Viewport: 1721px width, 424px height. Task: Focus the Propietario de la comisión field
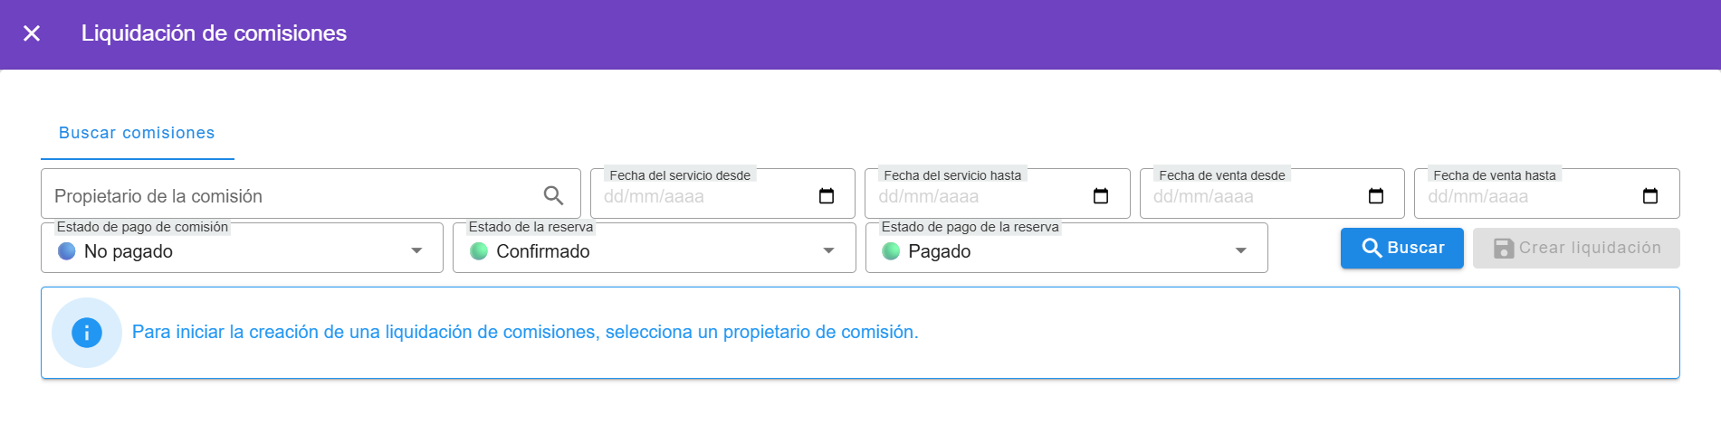click(290, 196)
